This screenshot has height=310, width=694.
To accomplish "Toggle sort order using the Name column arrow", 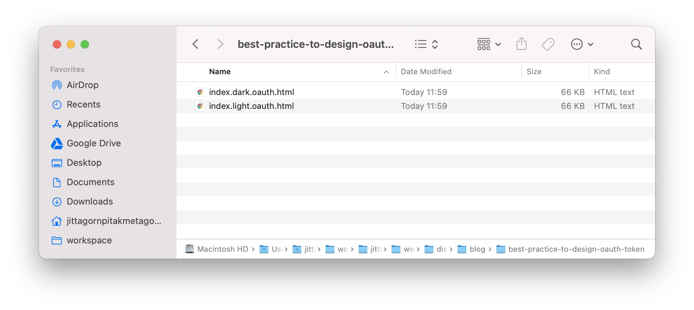I will pos(386,72).
